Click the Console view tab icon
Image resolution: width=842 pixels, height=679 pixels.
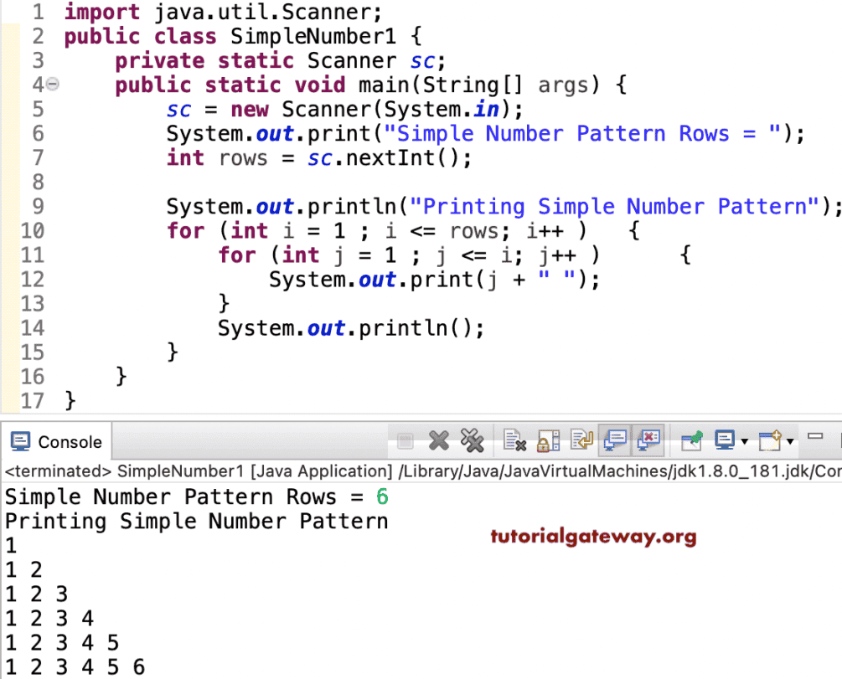[x=21, y=441]
